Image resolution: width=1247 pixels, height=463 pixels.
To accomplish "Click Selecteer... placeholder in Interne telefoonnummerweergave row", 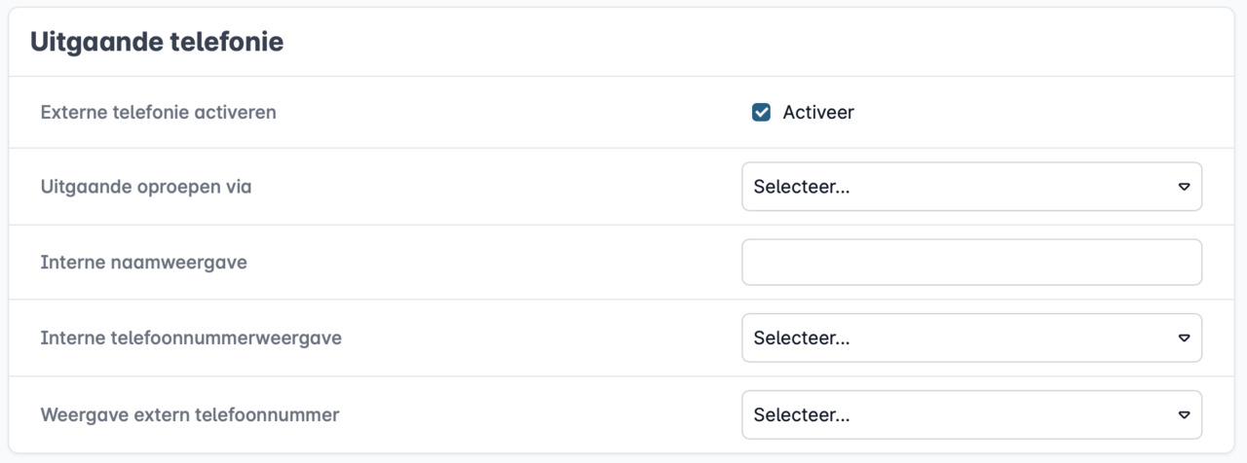I will click(802, 338).
